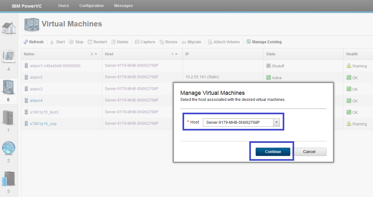Click the Virtual Machines header icon

click(x=31, y=24)
